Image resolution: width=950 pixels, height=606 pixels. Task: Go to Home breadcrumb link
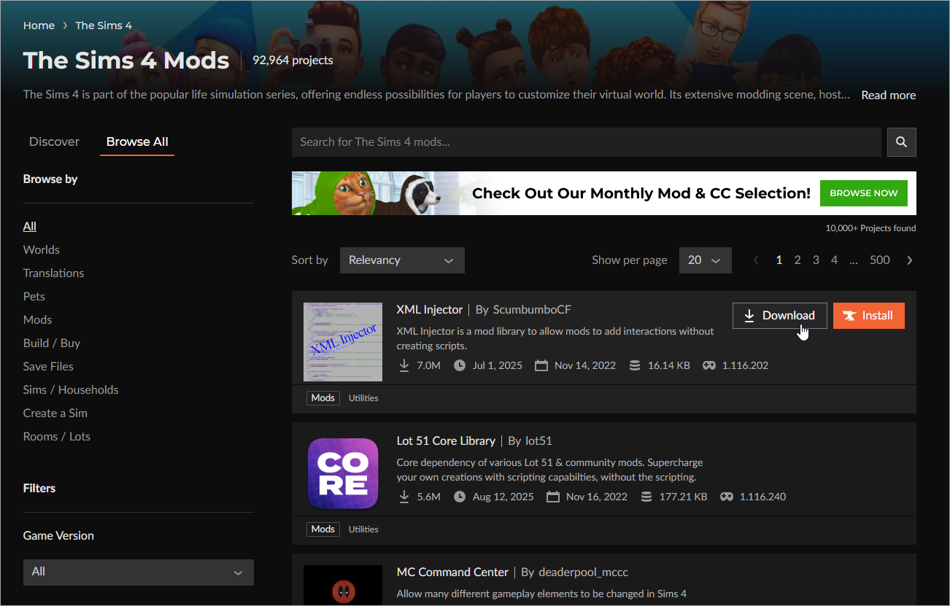click(x=39, y=26)
